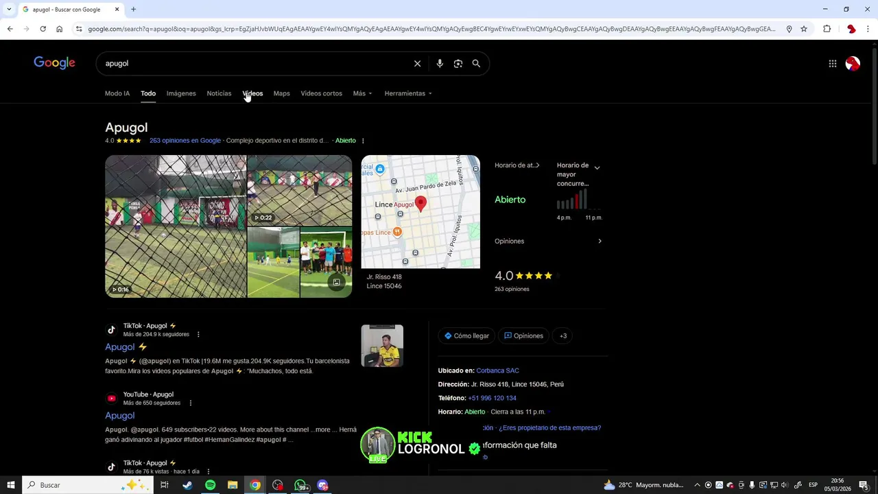
Task: Open Apugol YouTube result title
Action: coord(119,416)
